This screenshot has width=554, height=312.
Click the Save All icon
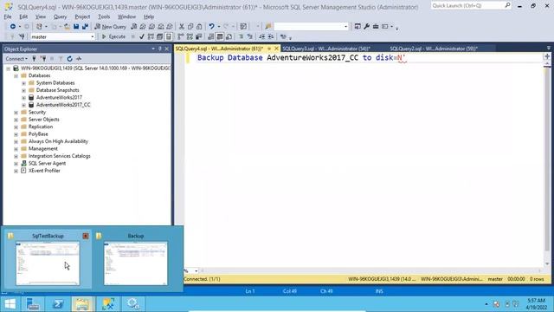[85, 27]
